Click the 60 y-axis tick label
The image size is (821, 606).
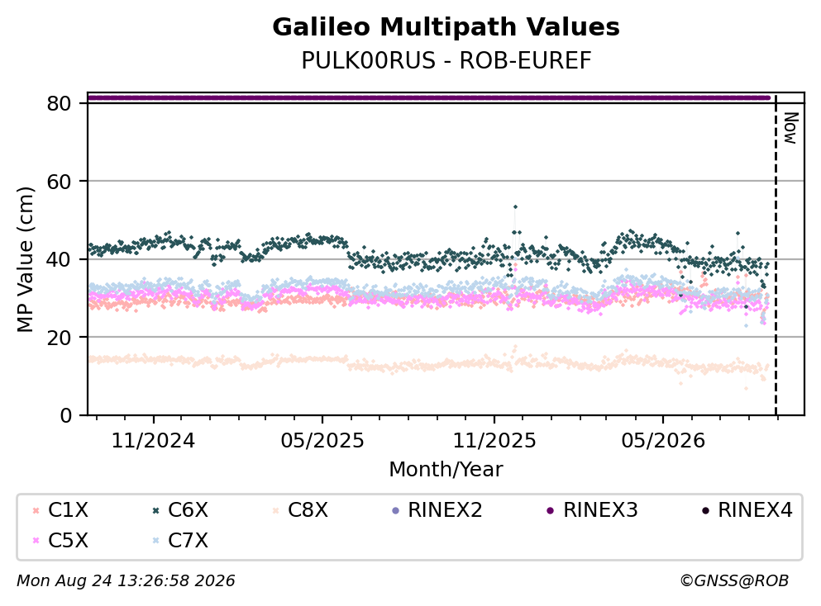click(x=59, y=182)
